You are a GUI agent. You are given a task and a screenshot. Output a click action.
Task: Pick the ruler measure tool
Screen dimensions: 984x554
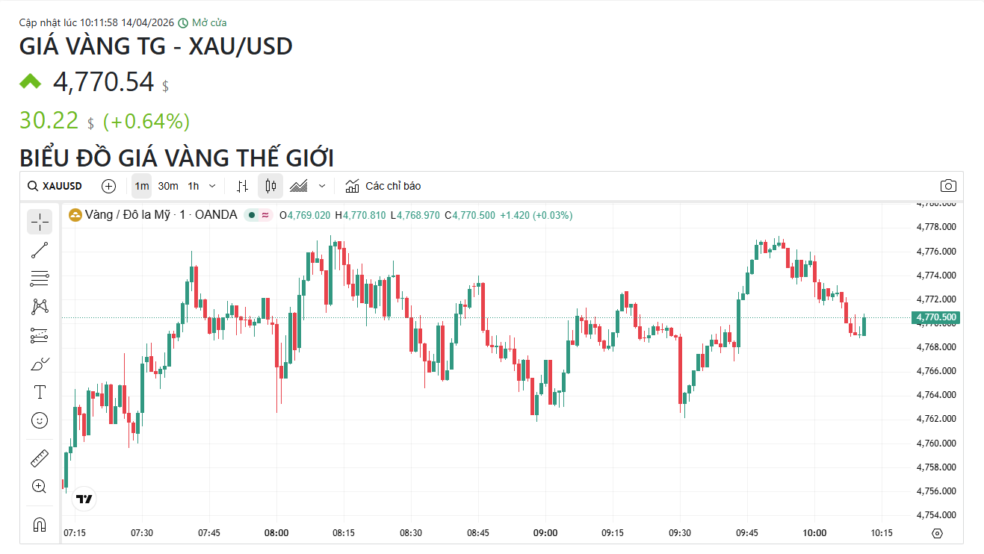point(40,458)
